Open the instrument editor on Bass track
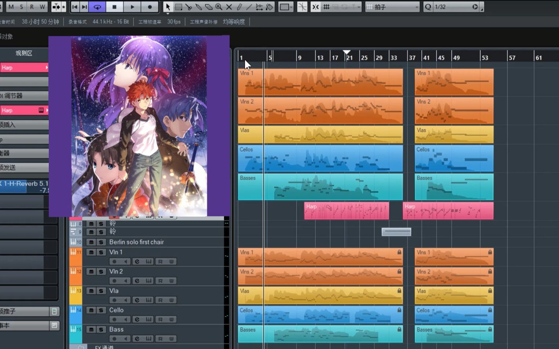 point(149,339)
